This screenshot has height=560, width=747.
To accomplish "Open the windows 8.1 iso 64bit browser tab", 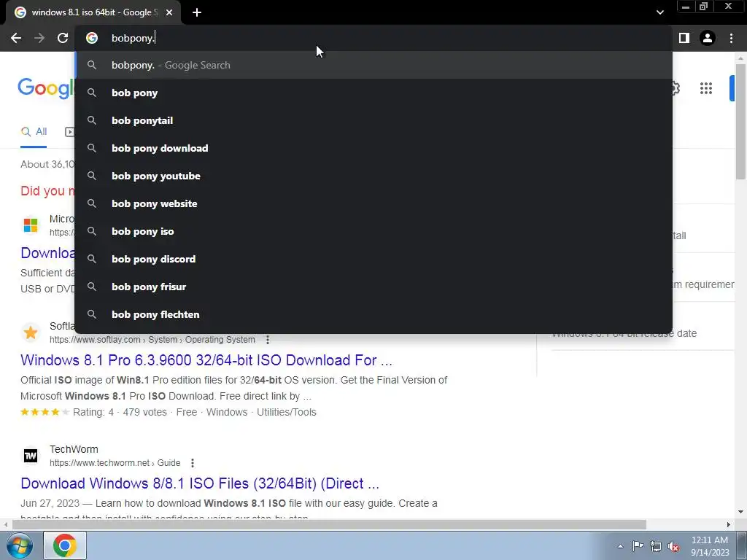I will [x=93, y=12].
